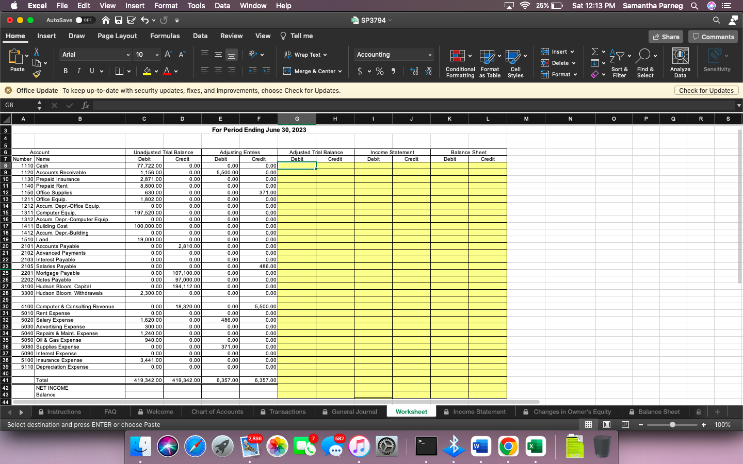
Task: Open Cell Styles gallery
Action: [x=515, y=63]
